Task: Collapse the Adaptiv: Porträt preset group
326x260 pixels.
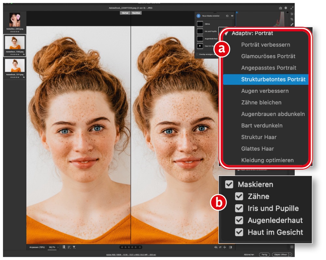Action: (227, 33)
